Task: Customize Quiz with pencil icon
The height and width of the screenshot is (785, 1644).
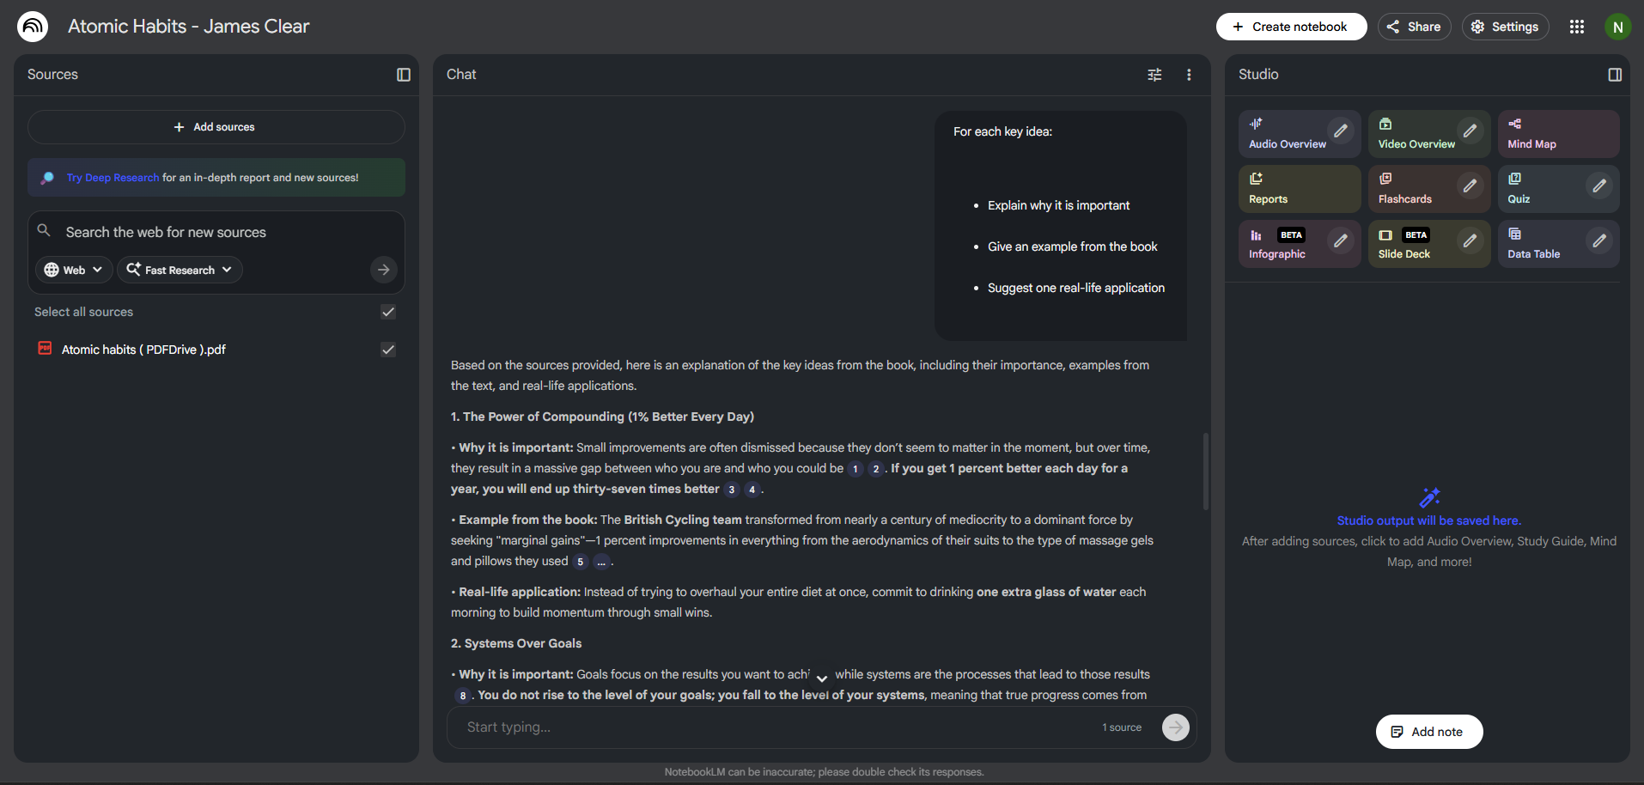Action: tap(1599, 186)
